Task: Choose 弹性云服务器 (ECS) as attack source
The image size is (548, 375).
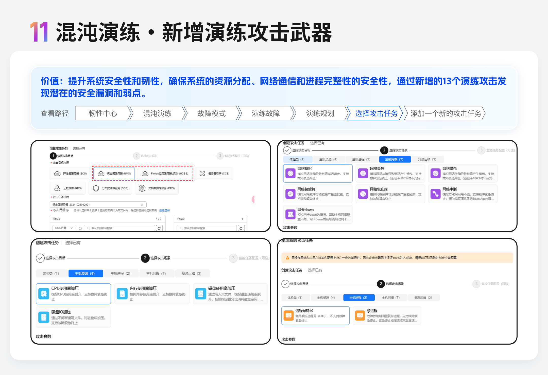Action: (70, 174)
